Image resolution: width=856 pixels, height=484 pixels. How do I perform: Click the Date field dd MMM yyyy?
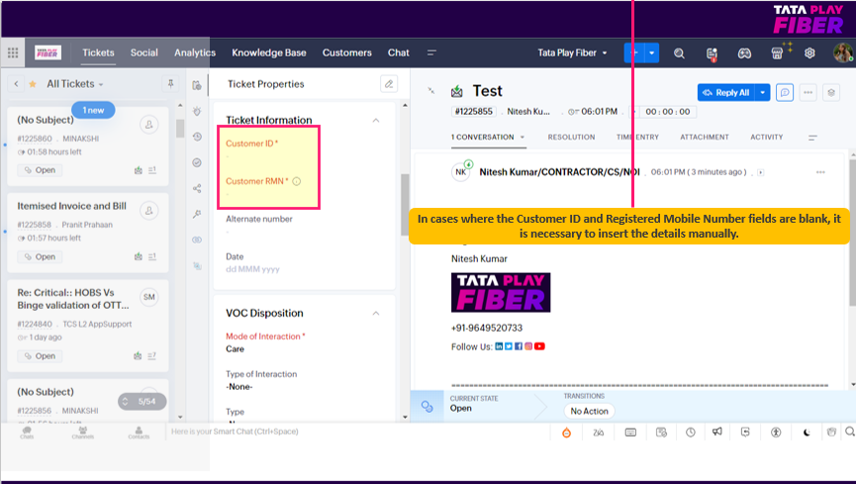[252, 269]
